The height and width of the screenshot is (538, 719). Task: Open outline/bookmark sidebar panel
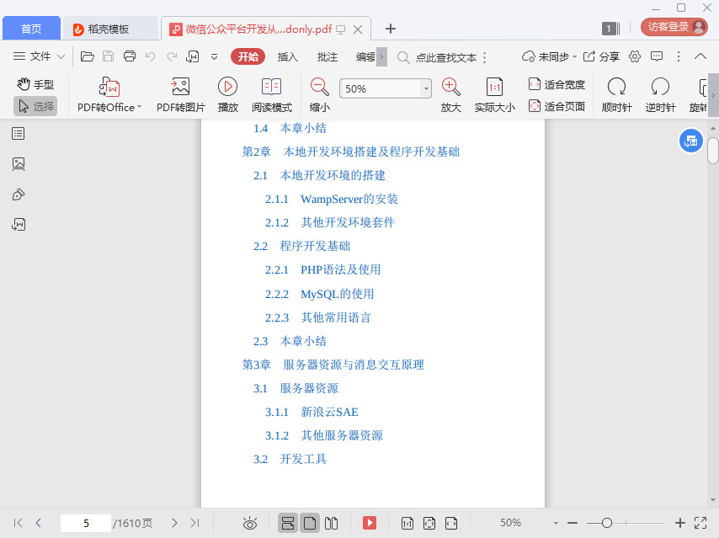[x=19, y=134]
